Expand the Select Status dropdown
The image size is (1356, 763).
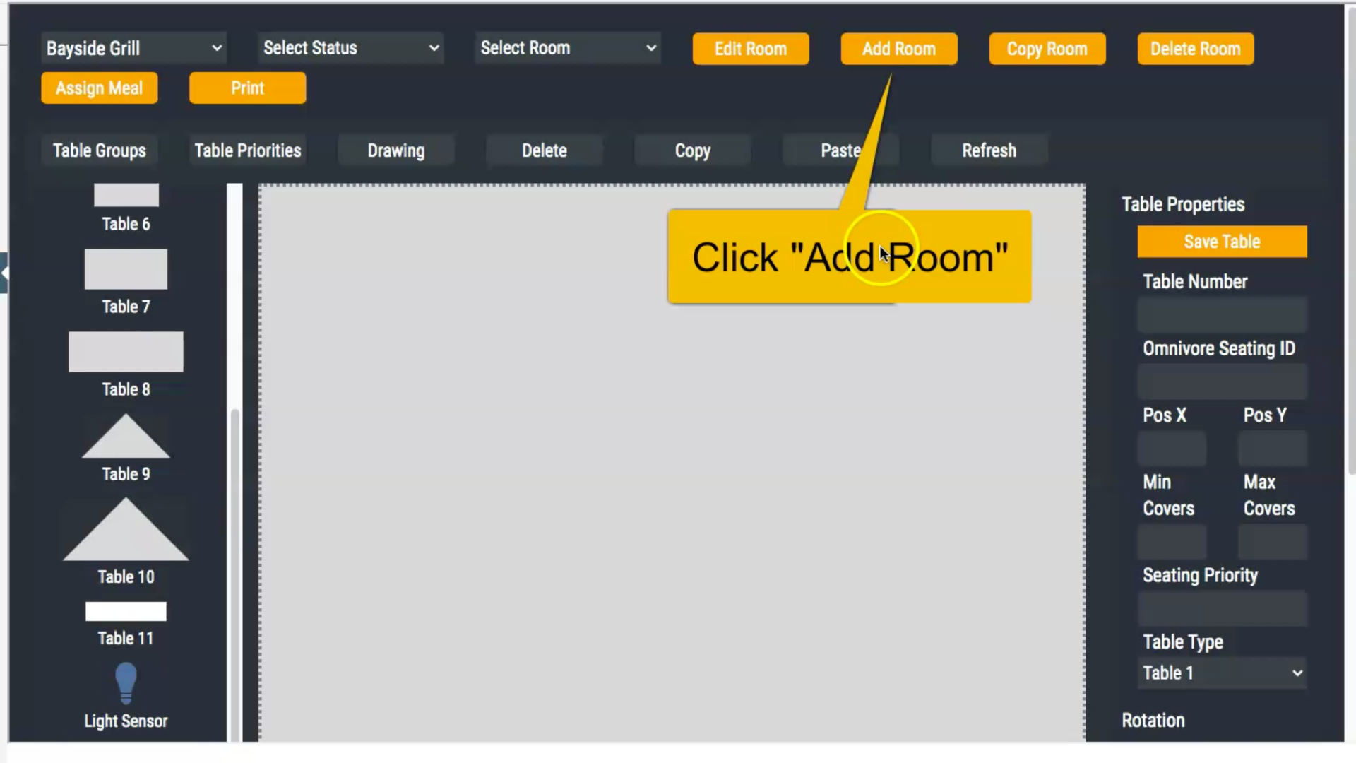point(350,48)
